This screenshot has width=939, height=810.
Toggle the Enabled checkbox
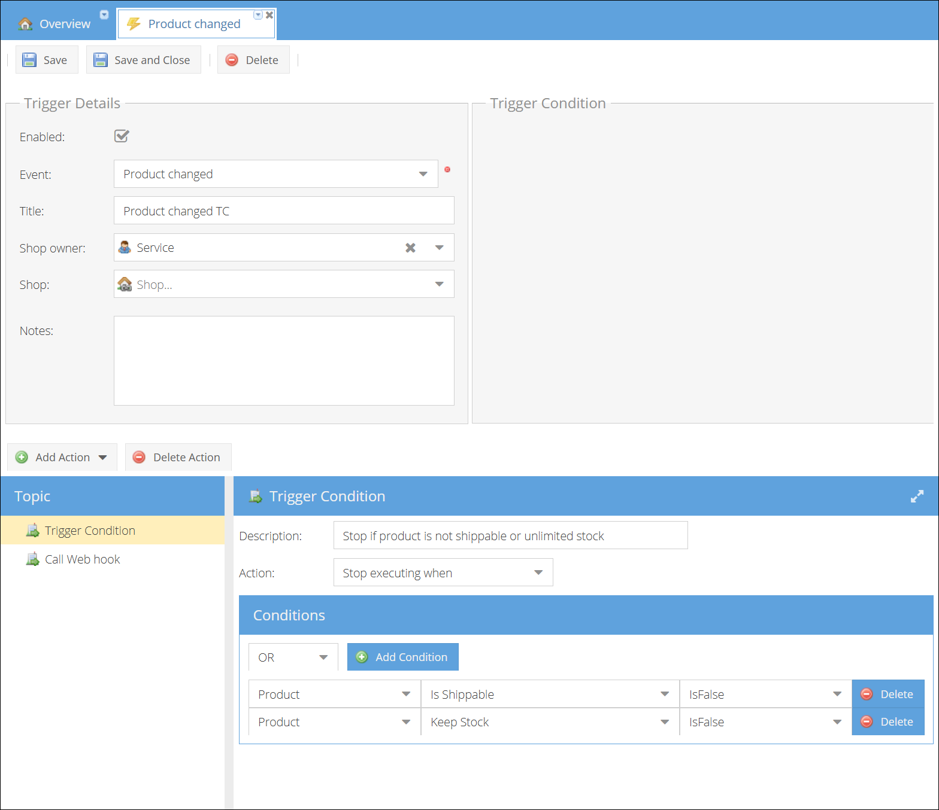(x=122, y=136)
